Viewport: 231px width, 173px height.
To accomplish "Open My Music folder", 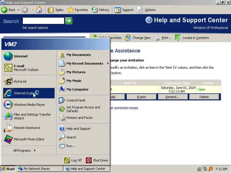I will click(84, 81).
